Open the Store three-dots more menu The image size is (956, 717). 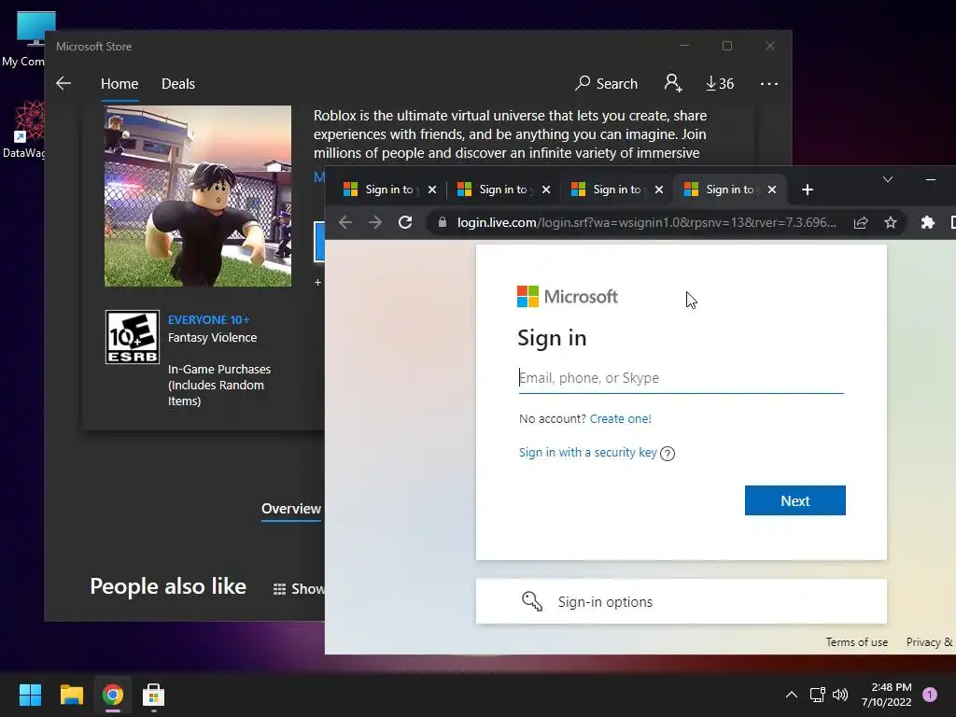[769, 83]
